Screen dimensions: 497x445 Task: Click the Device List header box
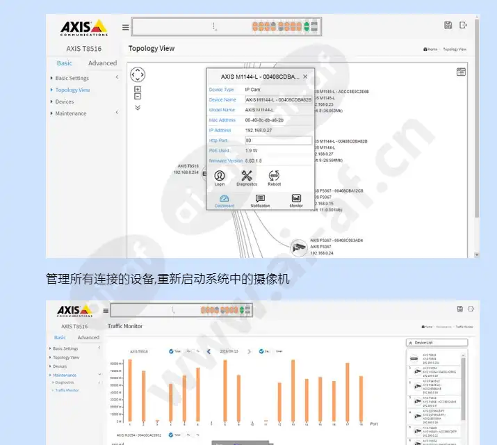click(437, 343)
